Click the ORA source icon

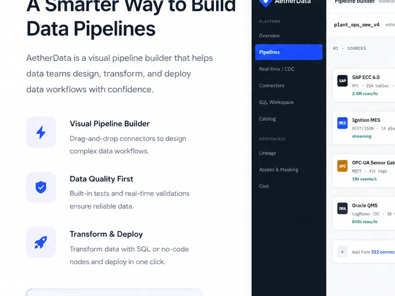(343, 209)
